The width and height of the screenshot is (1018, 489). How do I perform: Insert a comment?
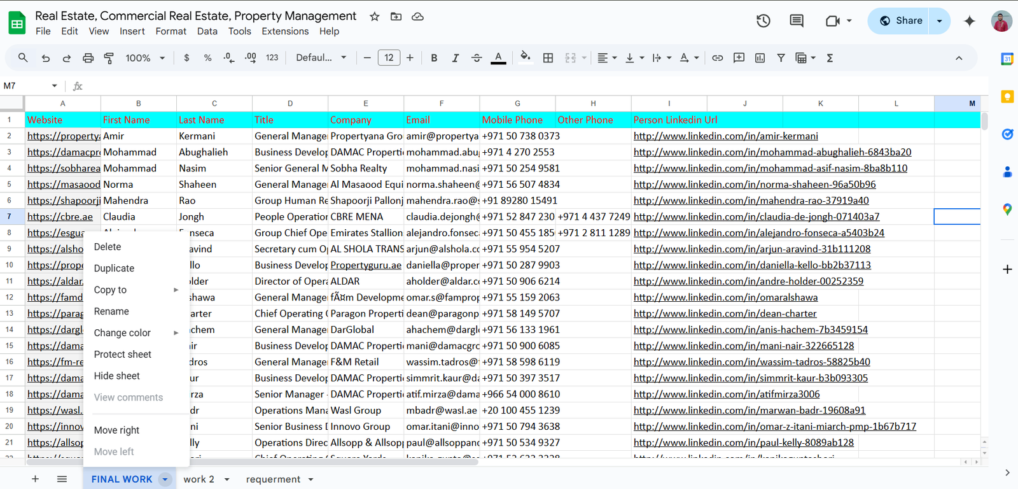click(x=739, y=58)
